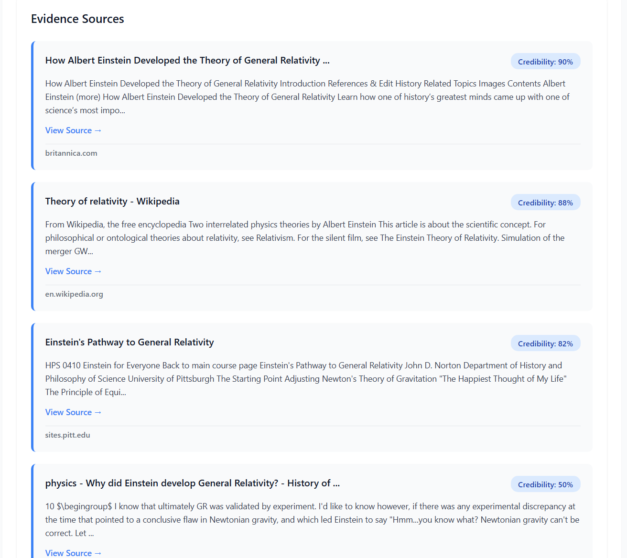The width and height of the screenshot is (627, 558).
Task: Open View Source link for Wikipedia entry
Action: [73, 271]
